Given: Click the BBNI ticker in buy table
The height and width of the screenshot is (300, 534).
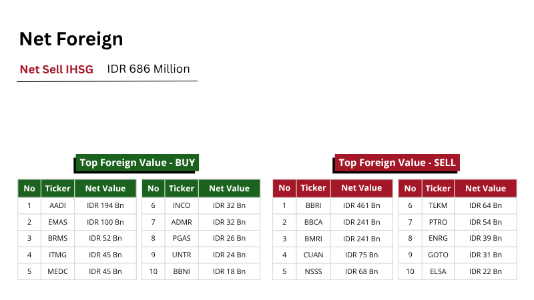Looking at the screenshot, I should [182, 271].
